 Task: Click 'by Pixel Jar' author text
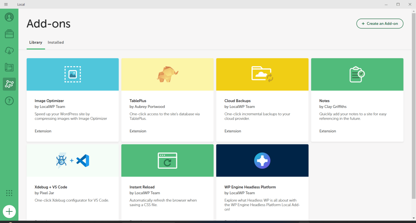(45, 193)
